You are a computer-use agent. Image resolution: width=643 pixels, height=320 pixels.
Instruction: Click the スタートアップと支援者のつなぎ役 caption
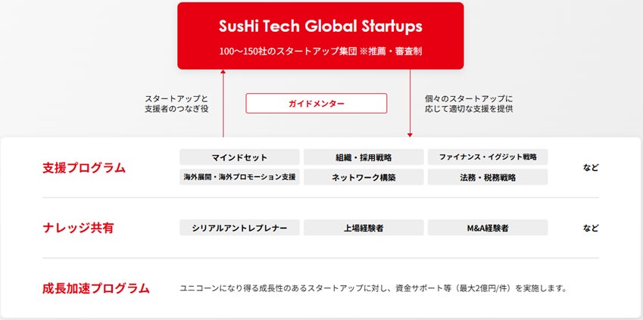176,104
